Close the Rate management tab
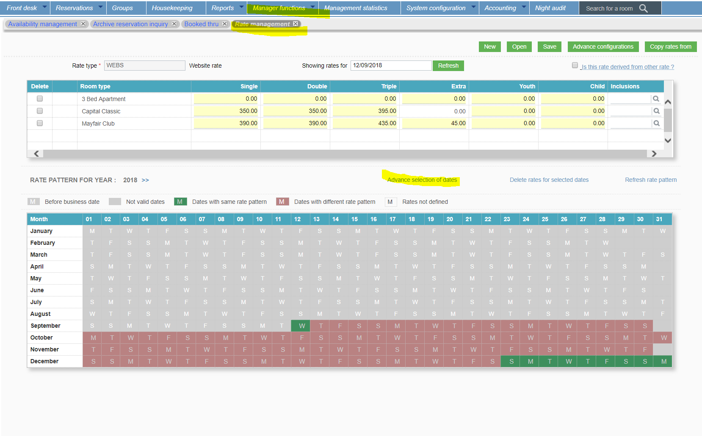702x436 pixels. tap(296, 24)
